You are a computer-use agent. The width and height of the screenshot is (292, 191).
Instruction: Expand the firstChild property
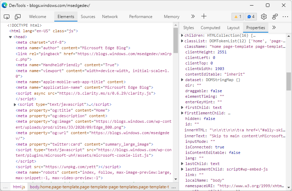182,107
